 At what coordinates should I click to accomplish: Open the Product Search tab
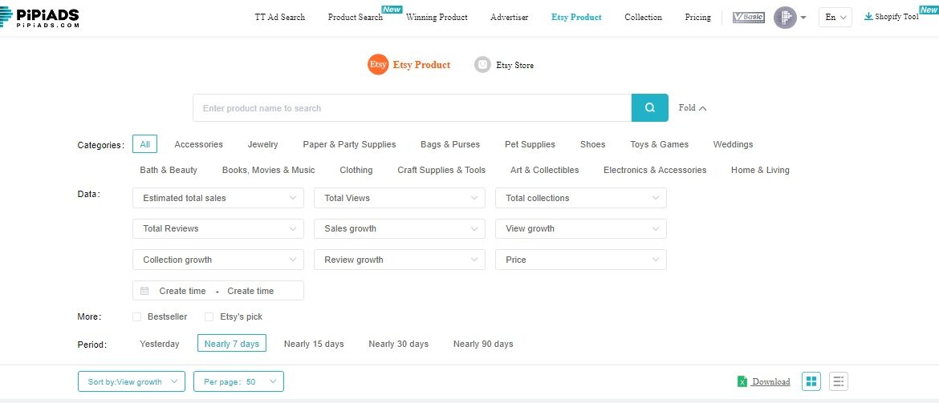pos(355,18)
